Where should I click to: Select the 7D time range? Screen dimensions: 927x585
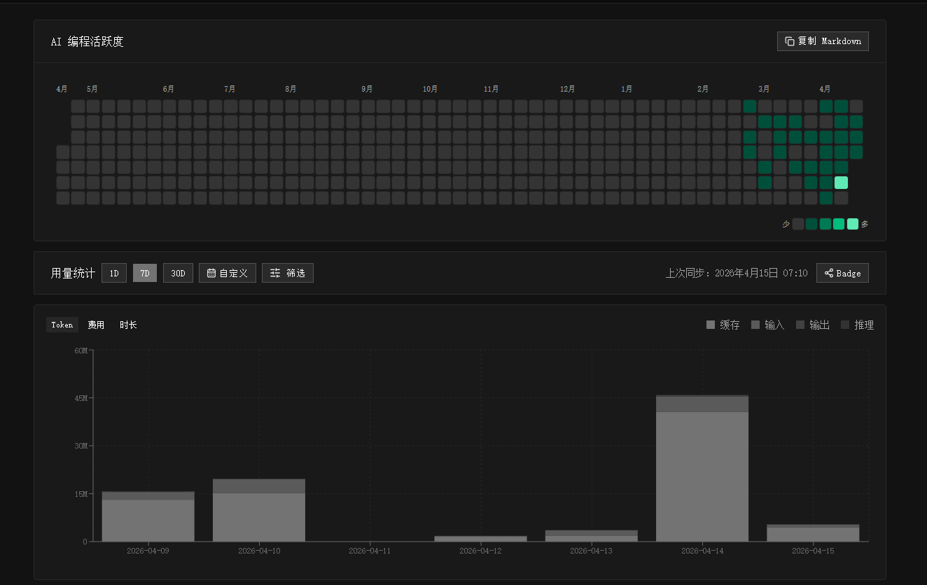[x=145, y=273]
